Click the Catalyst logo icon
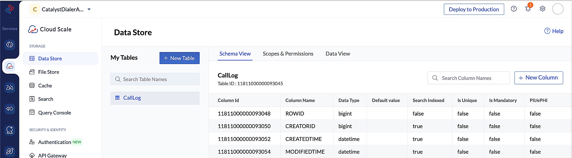The image size is (572, 158). tap(9, 9)
